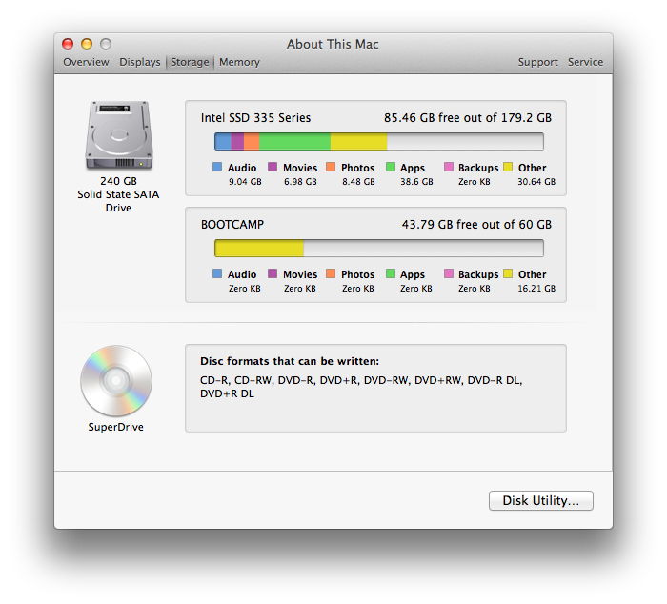
Task: Click the purple Movies segment of Intel SSD bar
Action: pyautogui.click(x=237, y=141)
